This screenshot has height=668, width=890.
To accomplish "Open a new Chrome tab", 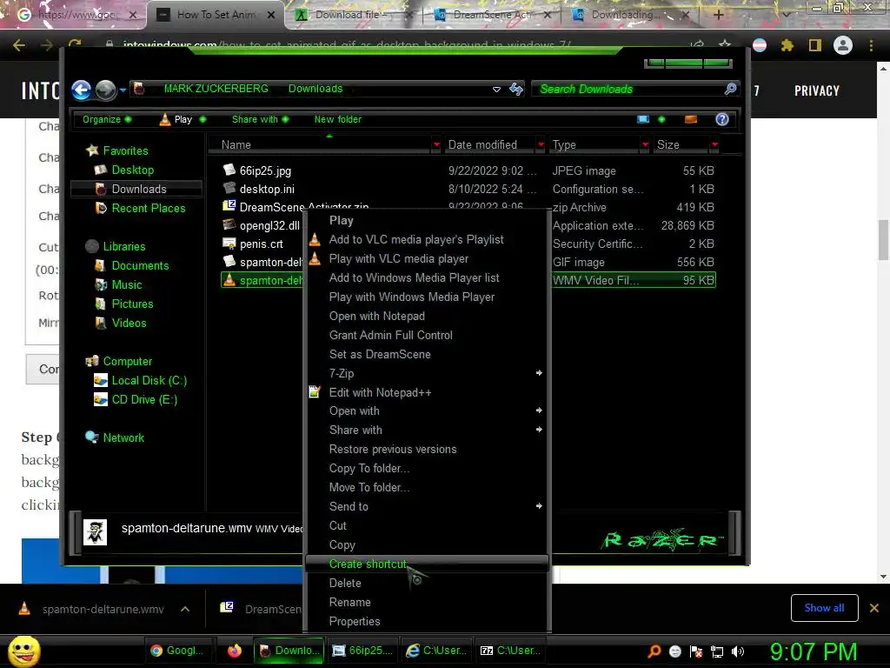I will click(x=718, y=15).
